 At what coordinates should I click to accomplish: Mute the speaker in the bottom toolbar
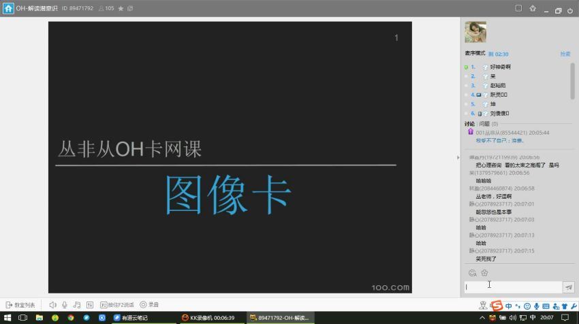tap(53, 305)
